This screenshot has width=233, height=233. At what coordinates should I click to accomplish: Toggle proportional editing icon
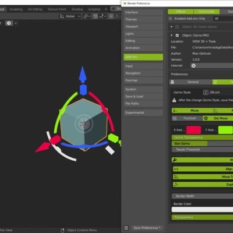[x=111, y=16]
